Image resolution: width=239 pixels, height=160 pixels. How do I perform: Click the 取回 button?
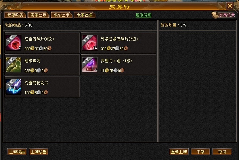point(222,152)
